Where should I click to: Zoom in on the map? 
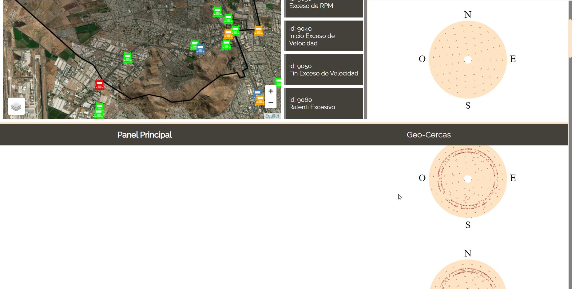pos(271,91)
